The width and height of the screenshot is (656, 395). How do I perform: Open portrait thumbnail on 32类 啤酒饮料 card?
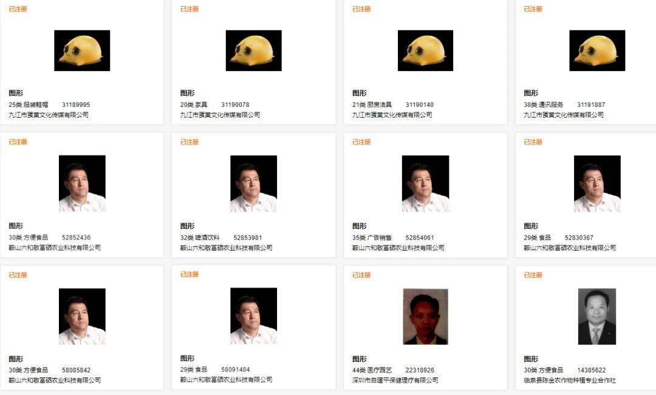pyautogui.click(x=253, y=183)
